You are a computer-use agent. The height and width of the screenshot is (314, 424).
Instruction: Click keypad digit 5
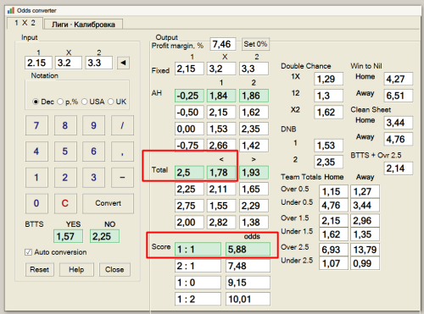(x=65, y=151)
